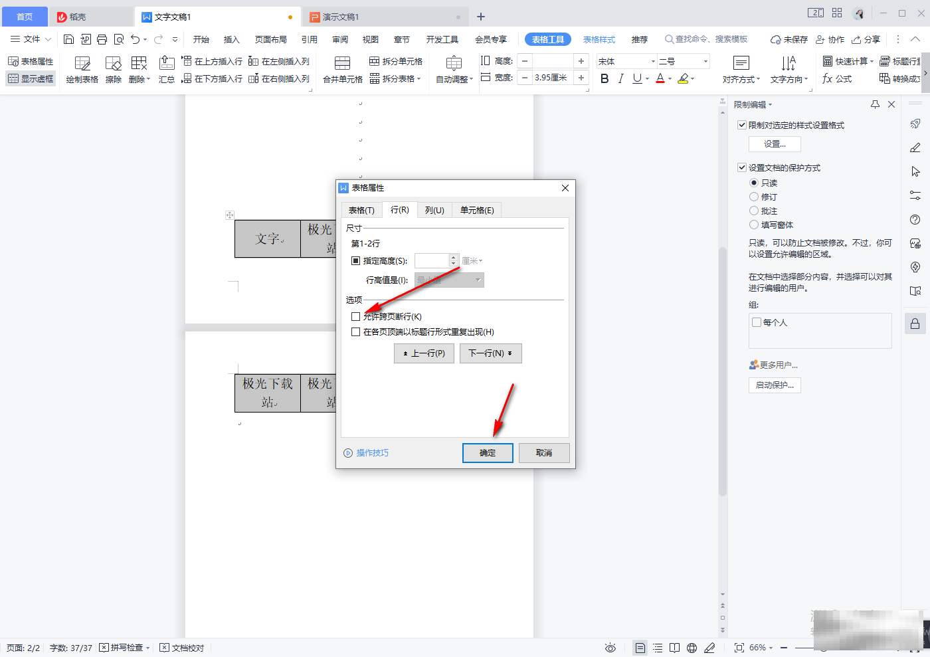The image size is (930, 657).
Task: Toggle 指定高度(S) checkbox
Action: click(356, 261)
